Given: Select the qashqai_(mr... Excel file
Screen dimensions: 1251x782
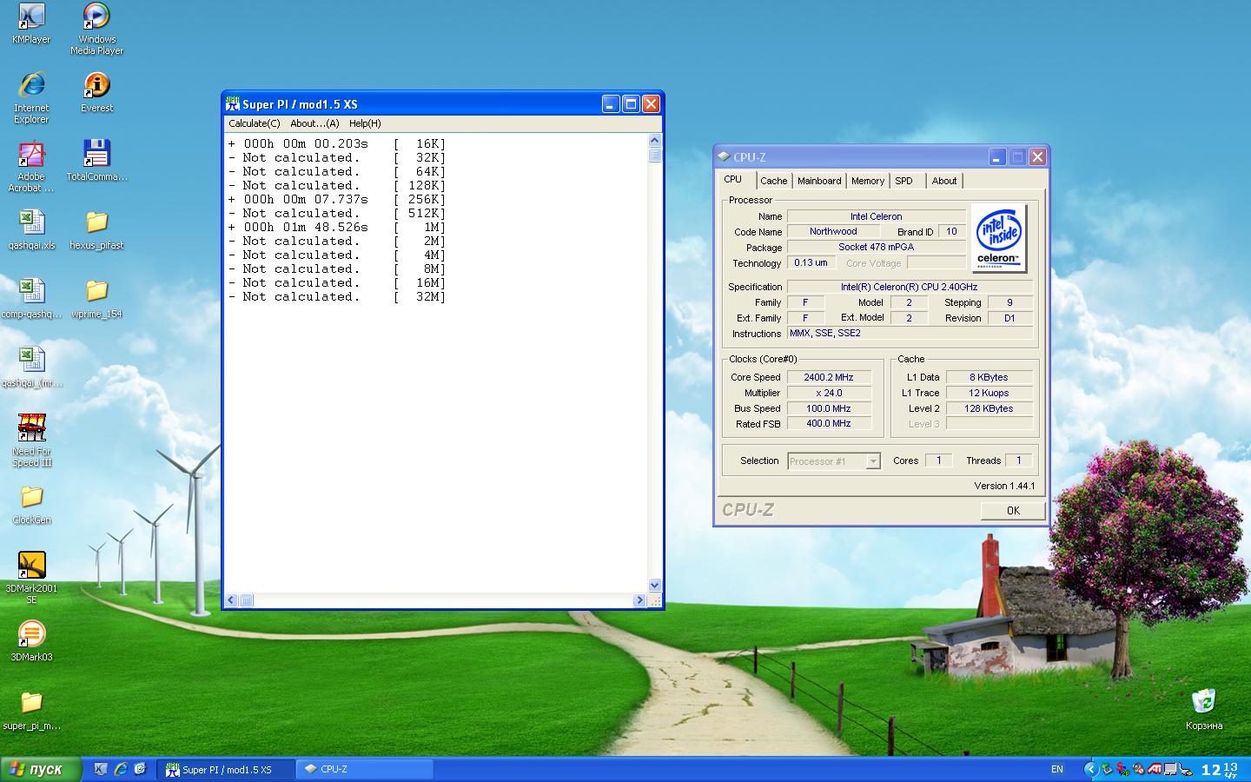Looking at the screenshot, I should coord(31,367).
